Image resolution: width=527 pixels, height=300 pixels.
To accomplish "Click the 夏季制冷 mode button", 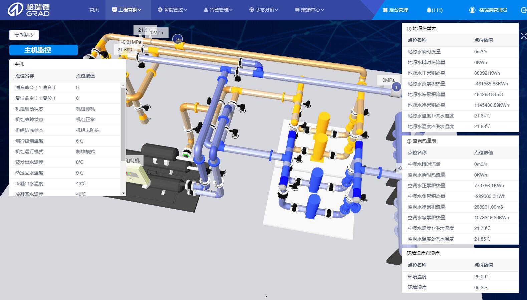I will (24, 35).
